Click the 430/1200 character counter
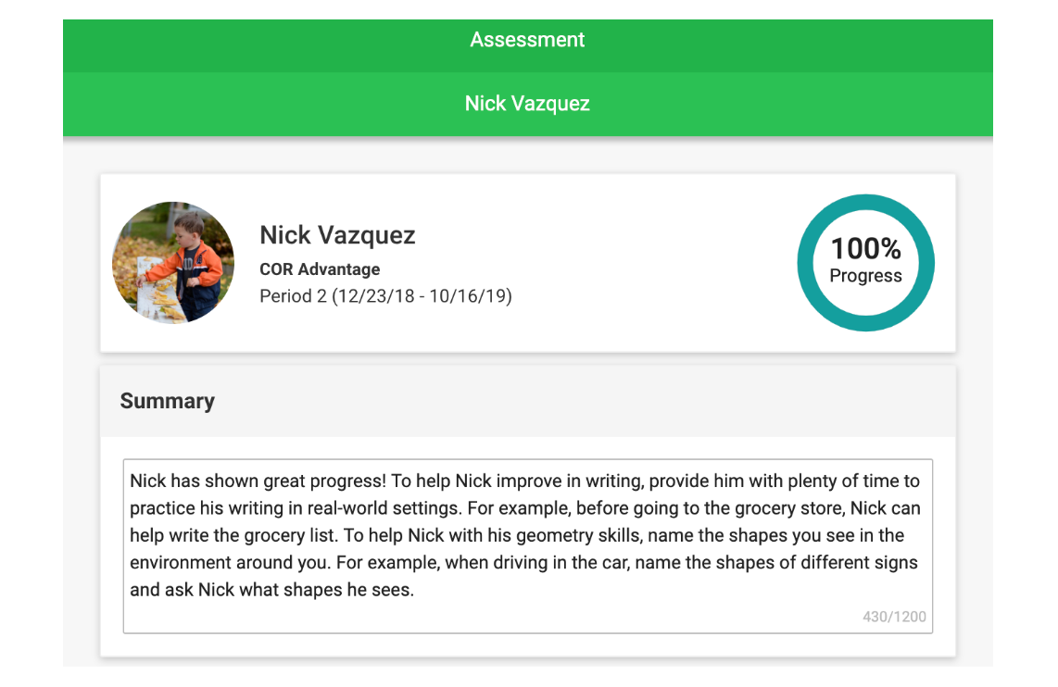The height and width of the screenshot is (687, 1058). pyautogui.click(x=894, y=617)
